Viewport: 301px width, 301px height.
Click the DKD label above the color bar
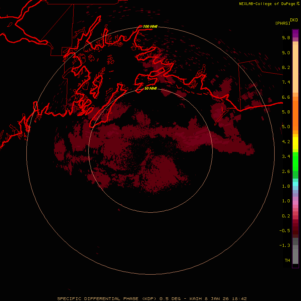(x=294, y=20)
